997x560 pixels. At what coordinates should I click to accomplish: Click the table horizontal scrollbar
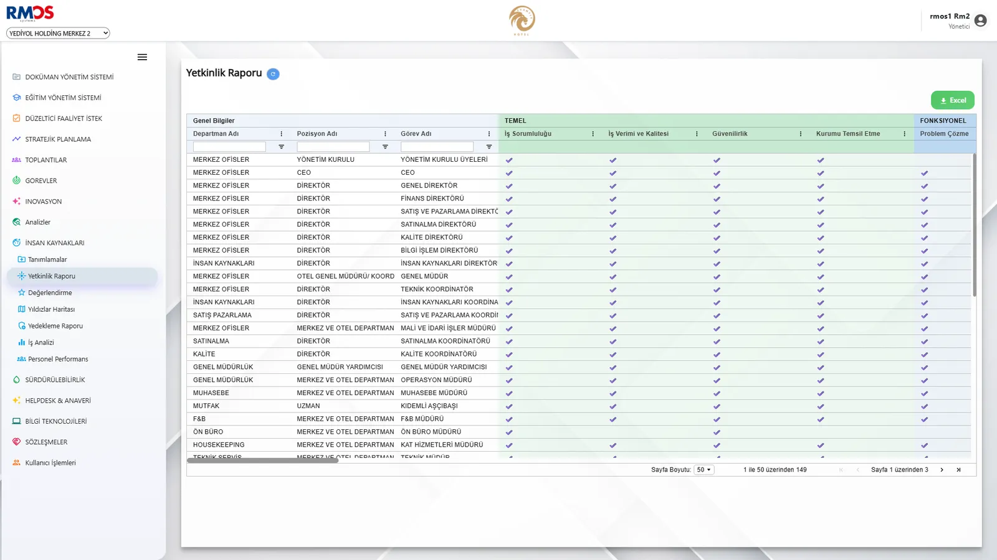point(262,460)
